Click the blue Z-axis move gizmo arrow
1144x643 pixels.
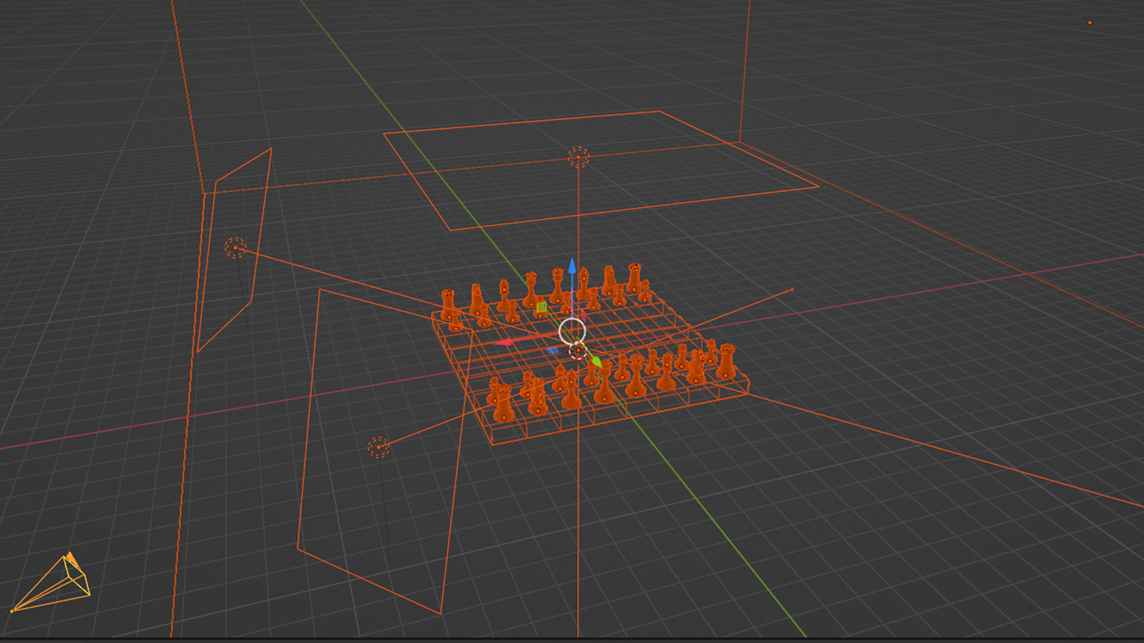point(572,266)
